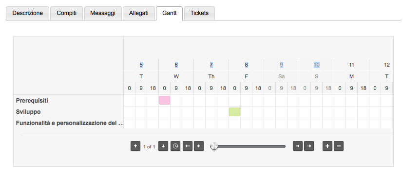Select the pink Prerequisiti task bar
This screenshot has width=403, height=180.
[165, 100]
